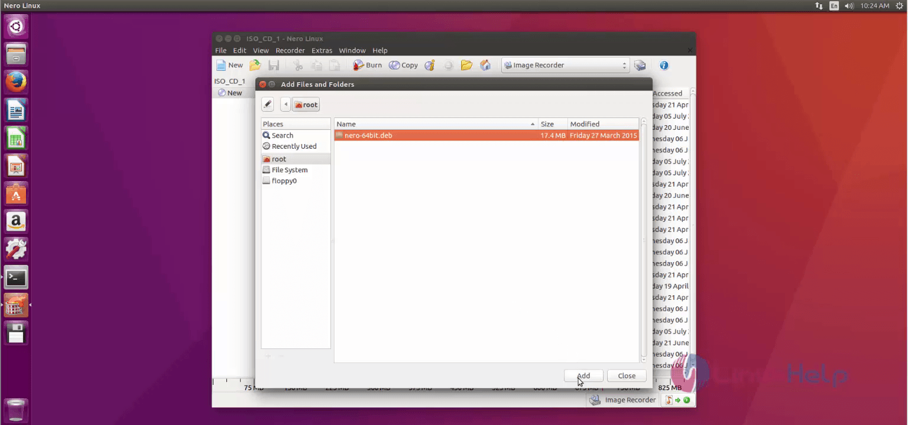
Task: Click the Nero Linux launcher icon
Action: pyautogui.click(x=16, y=305)
